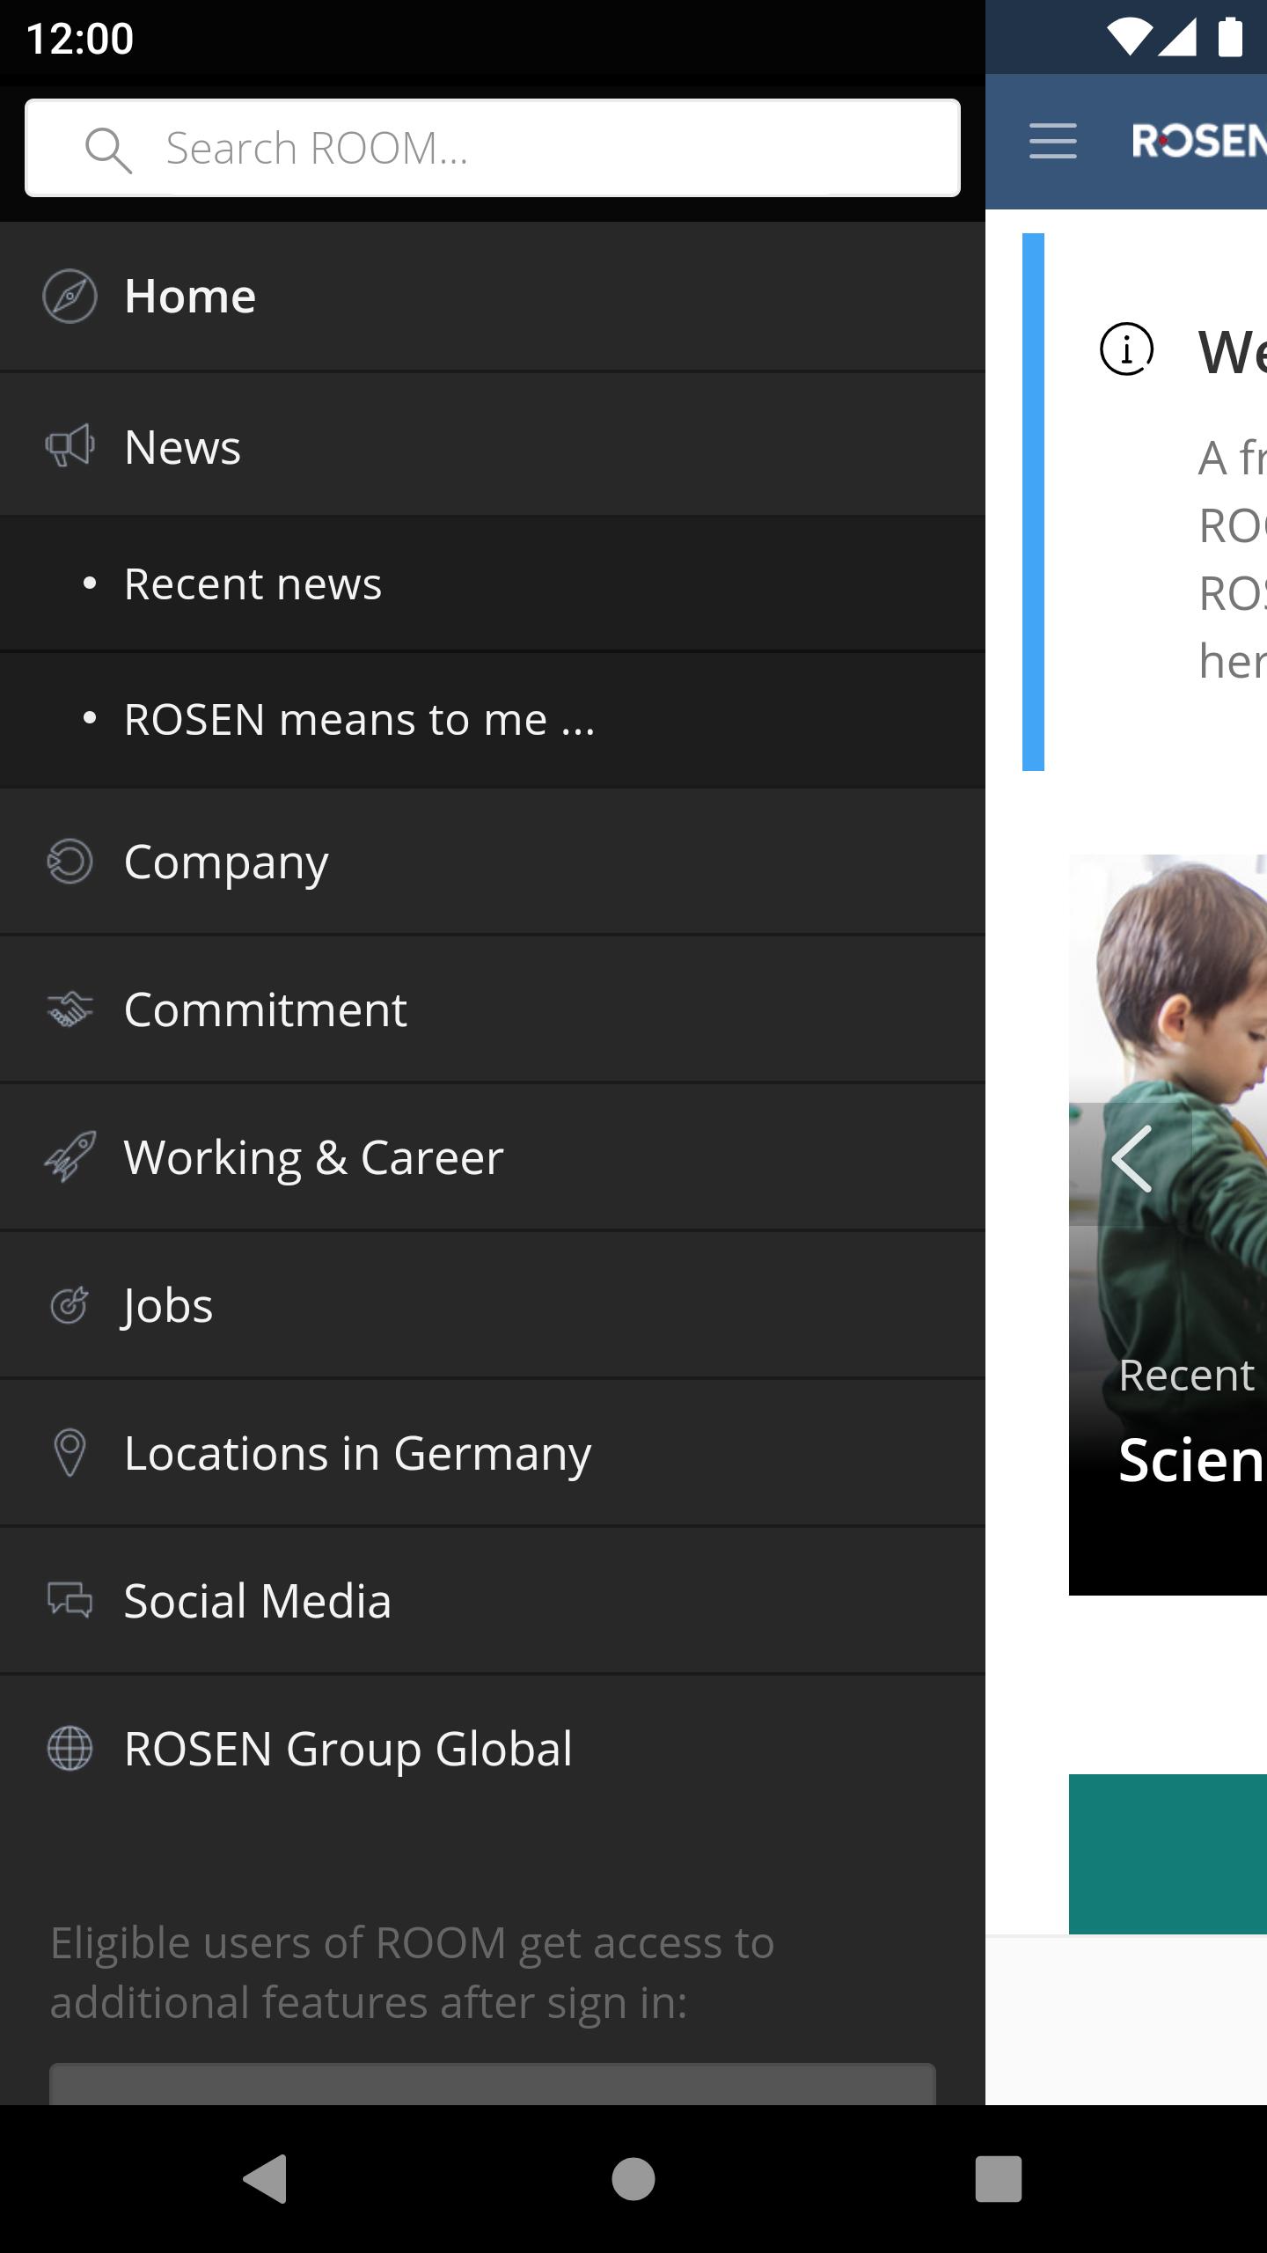The height and width of the screenshot is (2253, 1267).
Task: Open Working & Career section
Action: 493,1157
